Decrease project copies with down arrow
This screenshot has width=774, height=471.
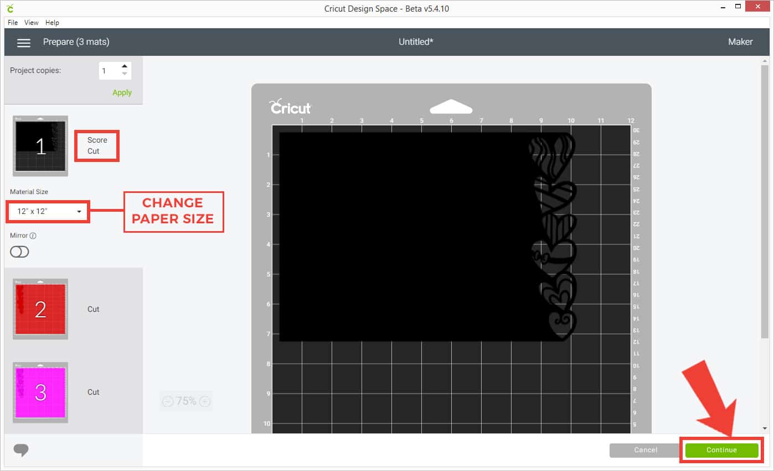(125, 74)
